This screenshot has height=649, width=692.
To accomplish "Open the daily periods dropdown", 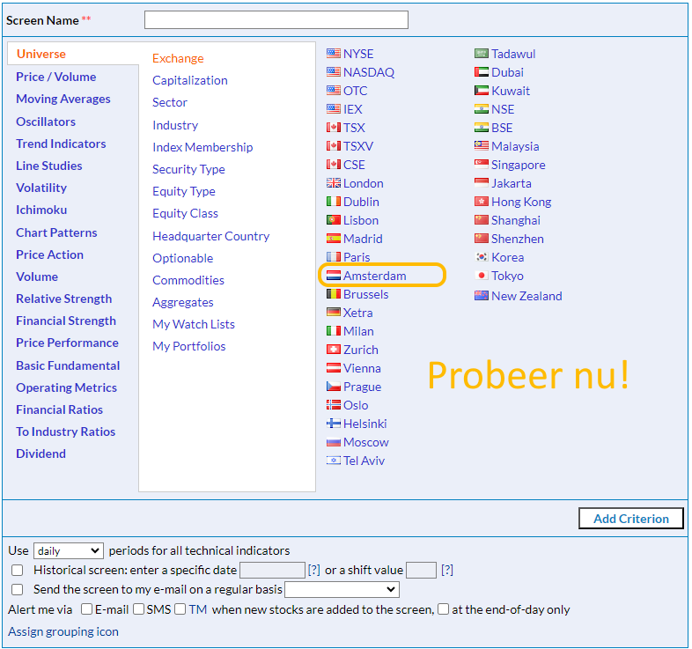I will (x=69, y=550).
